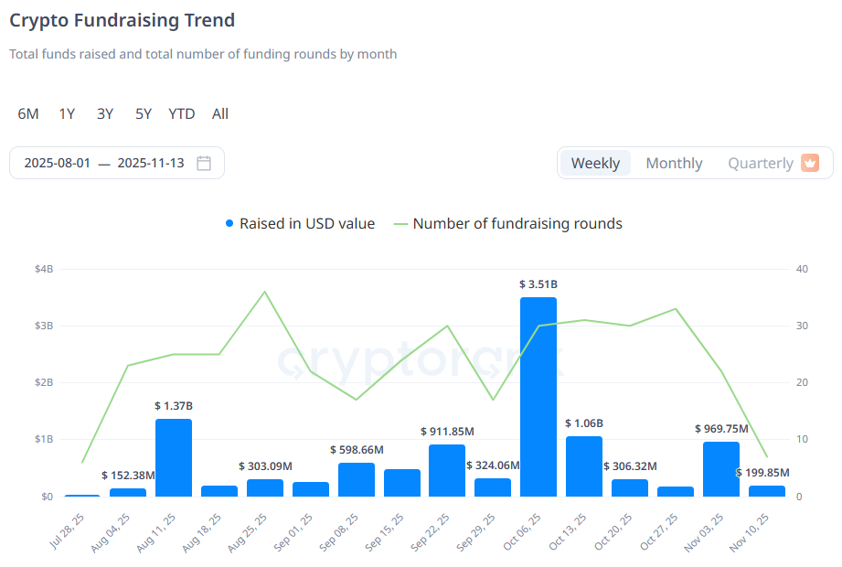Image resolution: width=842 pixels, height=567 pixels.
Task: Select the Quarterly interval option
Action: click(x=760, y=163)
